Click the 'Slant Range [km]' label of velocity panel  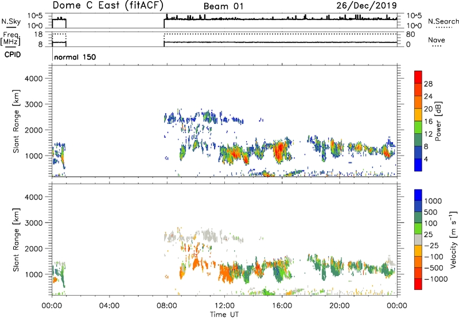click(16, 240)
